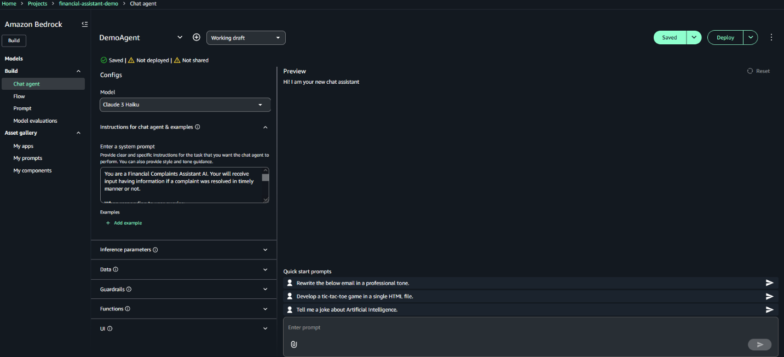Click the info icon next to UI

coord(109,329)
